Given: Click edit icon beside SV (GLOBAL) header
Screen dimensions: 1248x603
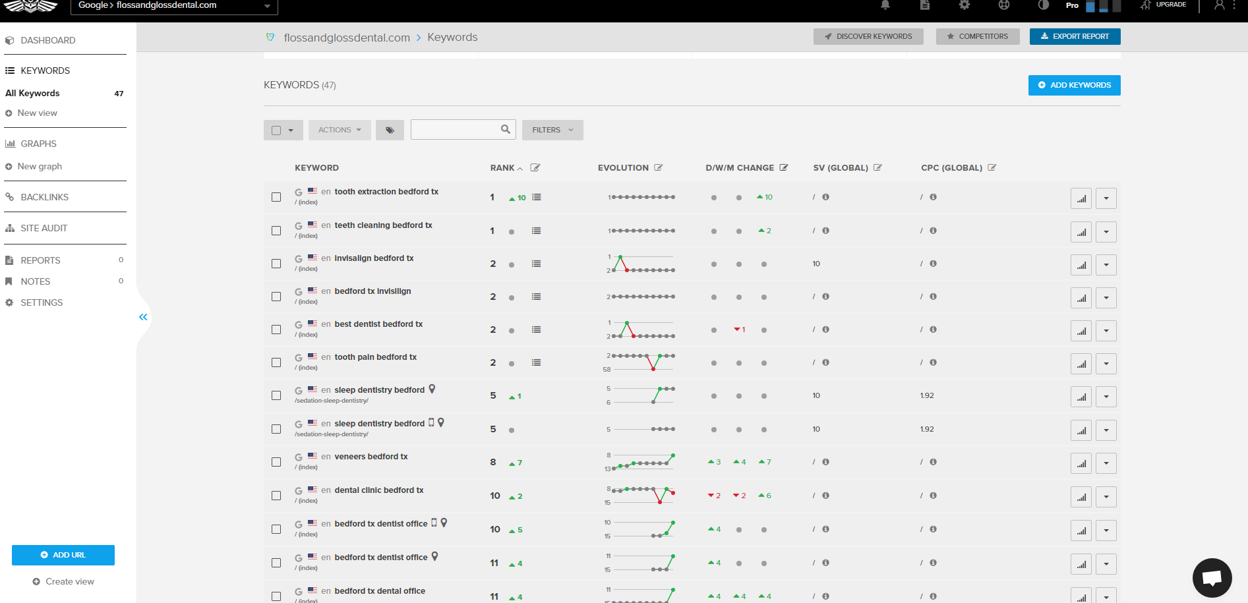Looking at the screenshot, I should point(877,167).
